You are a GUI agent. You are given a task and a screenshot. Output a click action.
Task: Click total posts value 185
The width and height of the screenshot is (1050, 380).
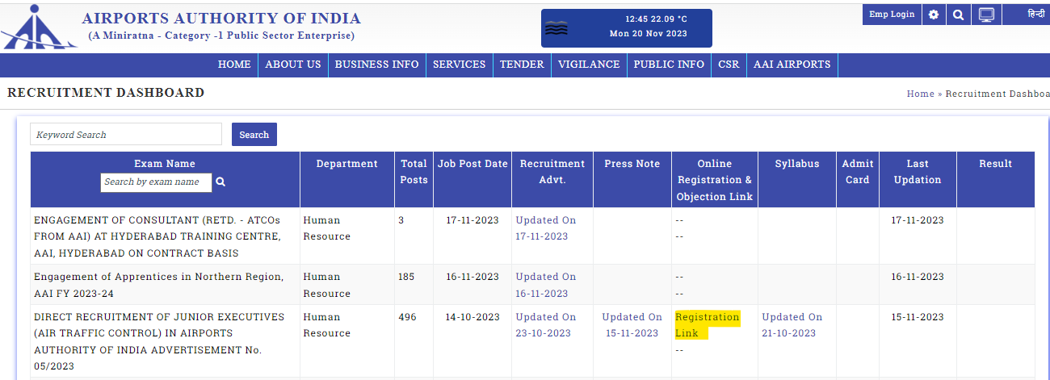406,277
